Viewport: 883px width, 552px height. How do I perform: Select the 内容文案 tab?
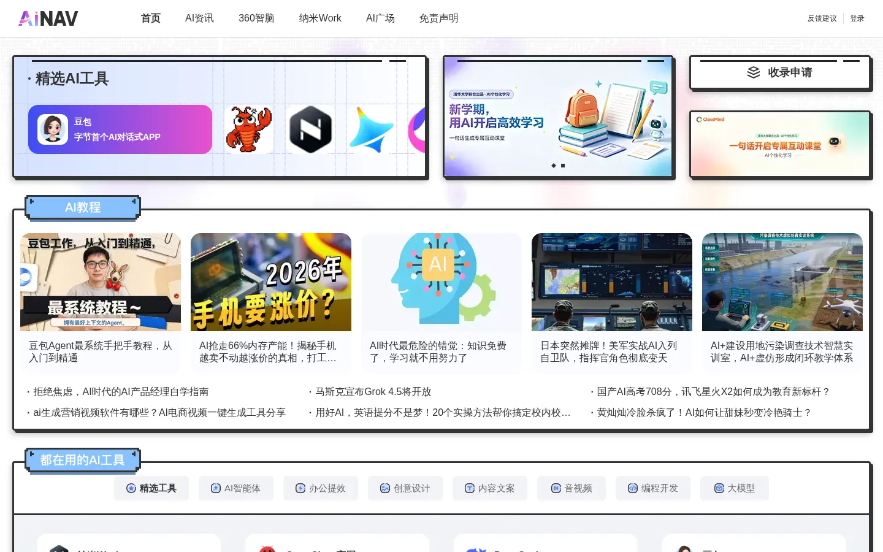point(490,488)
